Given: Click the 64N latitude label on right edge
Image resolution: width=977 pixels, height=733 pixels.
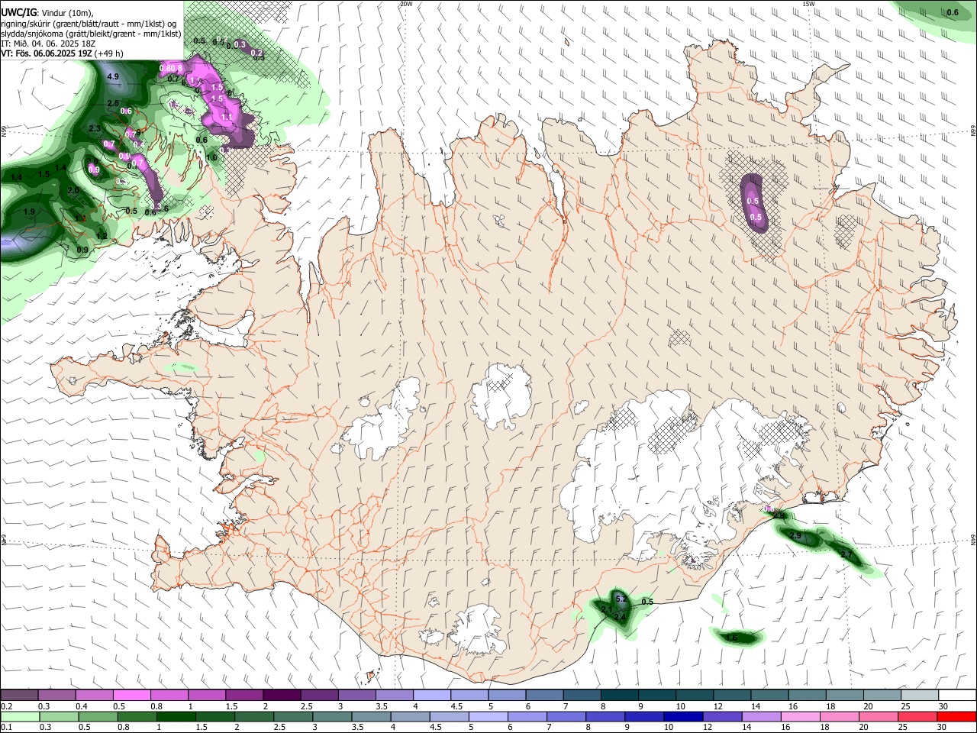Looking at the screenshot, I should click(973, 540).
